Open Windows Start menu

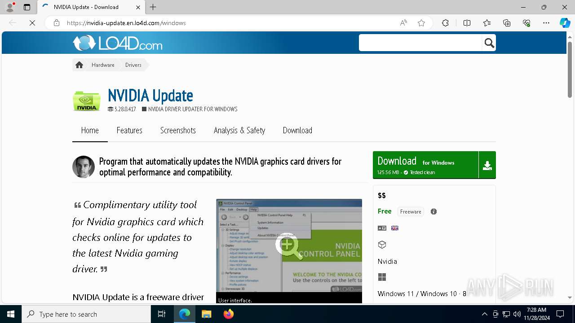pyautogui.click(x=11, y=314)
